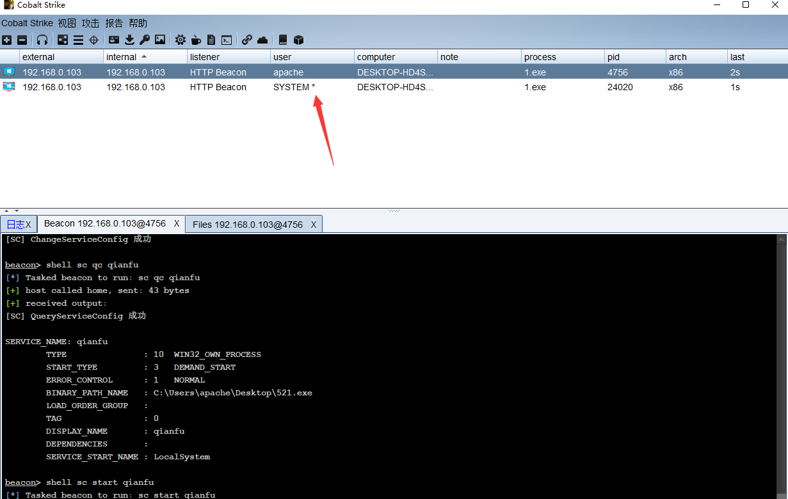Image resolution: width=788 pixels, height=499 pixels.
Task: Close the Files 192.168.0.103@4756 tab
Action: coord(314,225)
